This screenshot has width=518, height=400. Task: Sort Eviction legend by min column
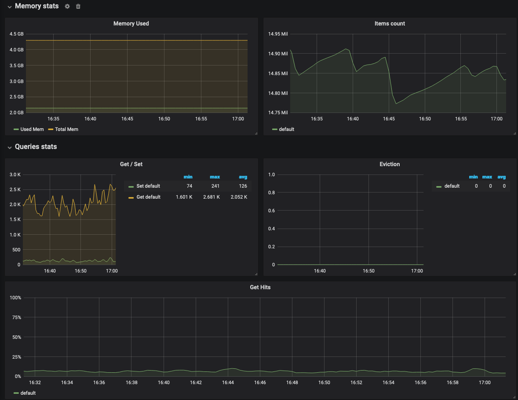click(x=474, y=177)
